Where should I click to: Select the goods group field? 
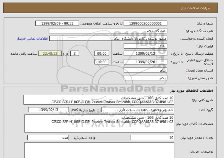[x=138, y=109]
